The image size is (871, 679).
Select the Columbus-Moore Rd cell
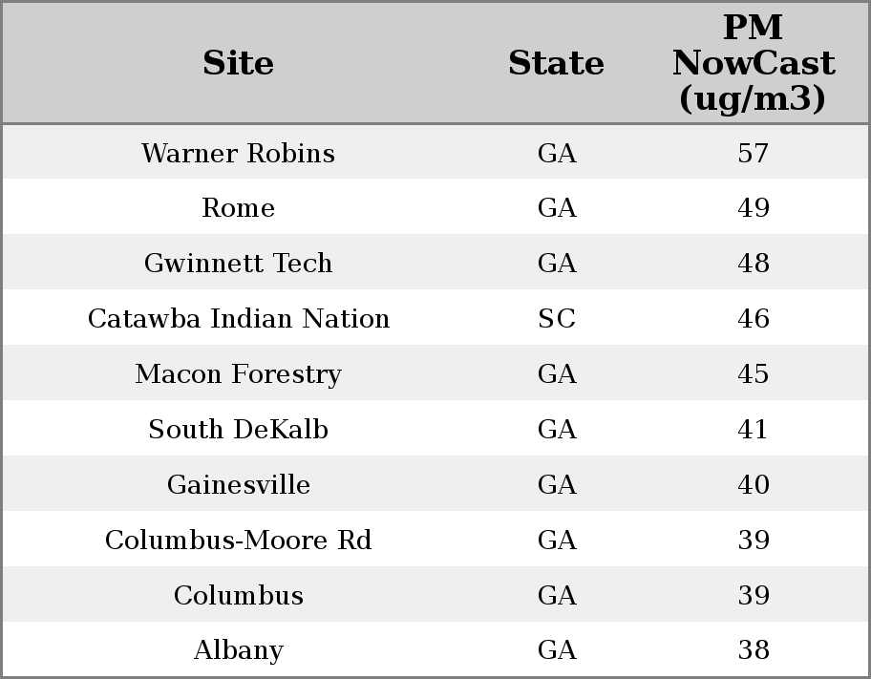coord(238,541)
